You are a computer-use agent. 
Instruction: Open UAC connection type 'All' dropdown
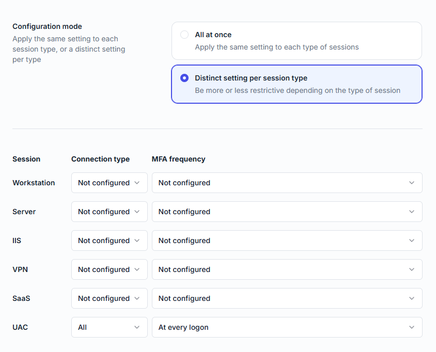pos(109,327)
